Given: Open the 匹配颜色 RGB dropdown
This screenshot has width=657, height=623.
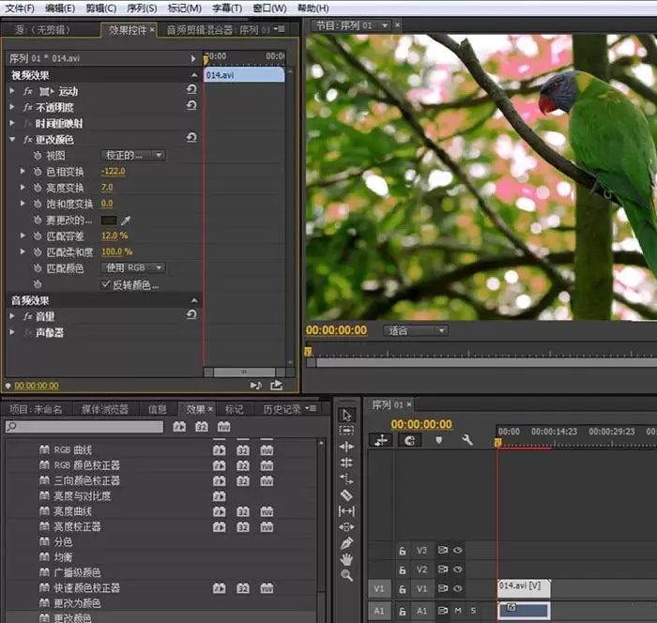Looking at the screenshot, I should point(132,268).
